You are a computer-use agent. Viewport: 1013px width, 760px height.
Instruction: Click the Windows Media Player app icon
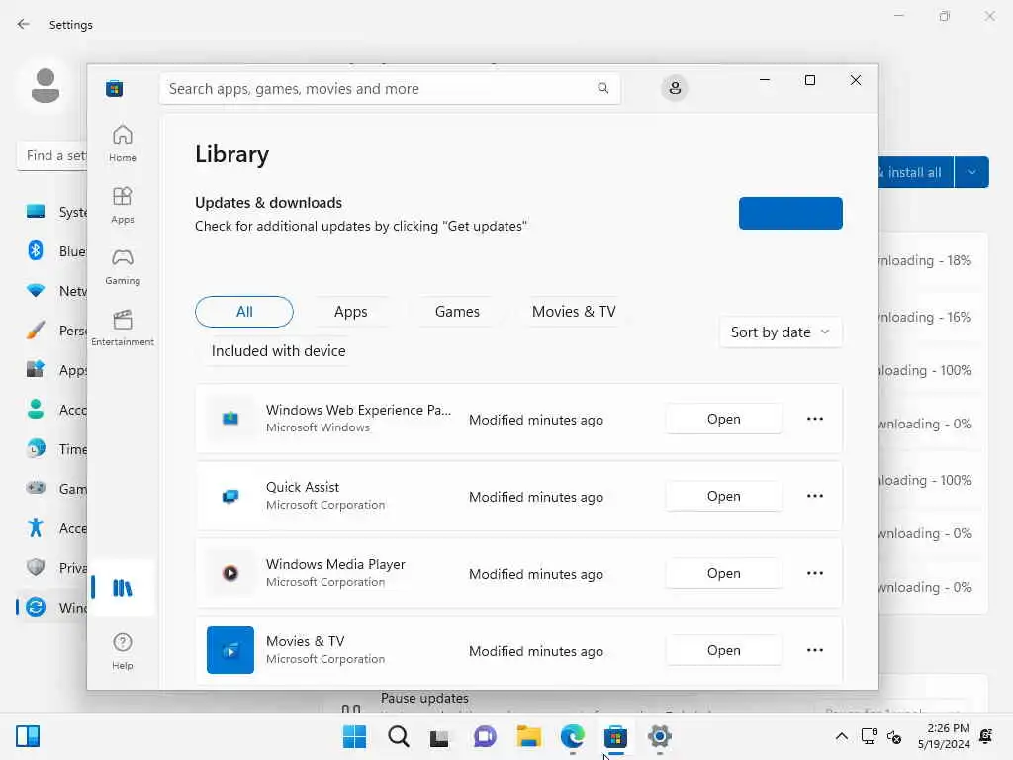tap(230, 573)
